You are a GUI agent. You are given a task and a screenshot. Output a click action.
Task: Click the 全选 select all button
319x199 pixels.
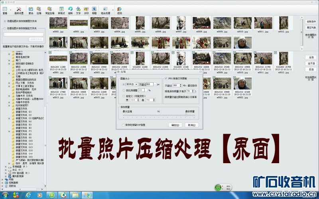click(311, 57)
